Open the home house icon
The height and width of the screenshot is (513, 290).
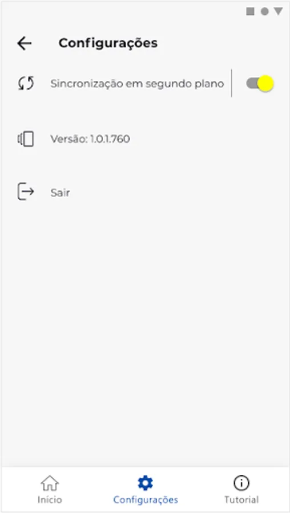(x=50, y=483)
